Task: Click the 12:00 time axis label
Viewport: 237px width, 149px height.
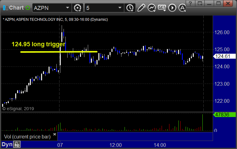Action: (x=116, y=145)
